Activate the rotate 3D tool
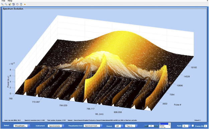 13,4
